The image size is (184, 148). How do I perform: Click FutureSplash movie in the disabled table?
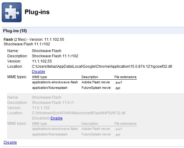click(x=96, y=134)
